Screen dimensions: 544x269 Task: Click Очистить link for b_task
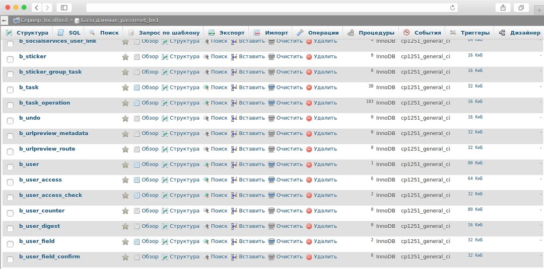coord(290,87)
